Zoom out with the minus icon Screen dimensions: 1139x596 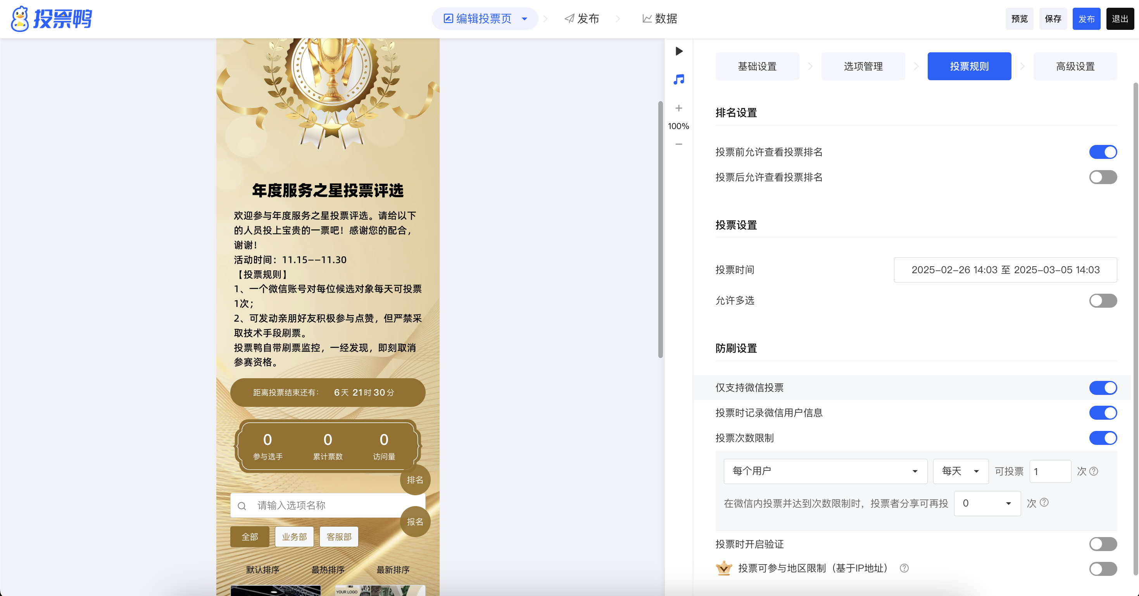click(x=679, y=144)
